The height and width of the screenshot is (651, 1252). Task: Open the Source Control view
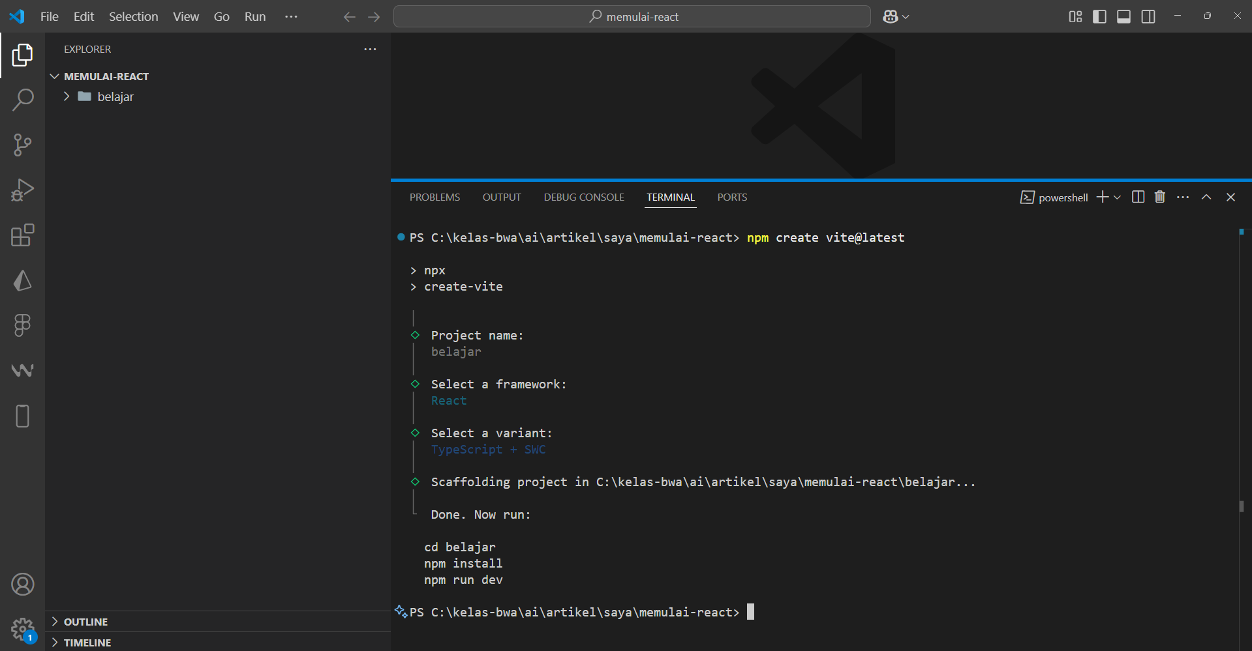[22, 145]
